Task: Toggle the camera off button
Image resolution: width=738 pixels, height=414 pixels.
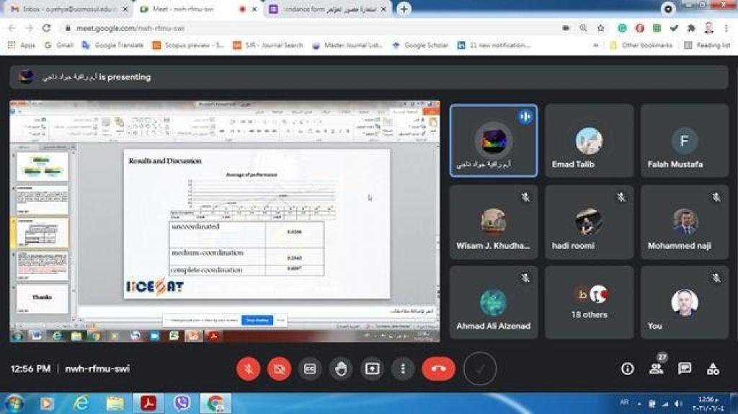Action: coord(279,369)
